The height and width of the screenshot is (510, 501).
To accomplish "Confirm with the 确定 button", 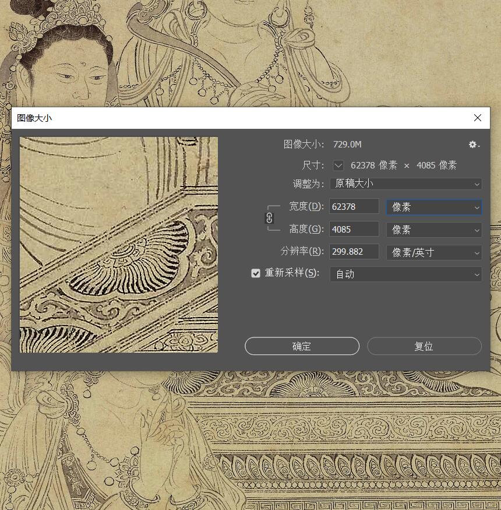I will [302, 346].
